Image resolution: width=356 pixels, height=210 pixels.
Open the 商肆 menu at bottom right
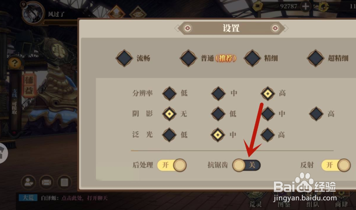tap(341, 200)
